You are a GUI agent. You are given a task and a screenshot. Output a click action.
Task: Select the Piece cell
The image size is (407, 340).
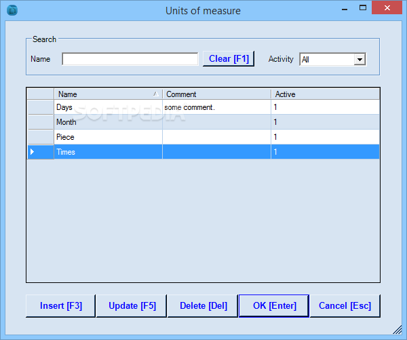click(x=109, y=137)
